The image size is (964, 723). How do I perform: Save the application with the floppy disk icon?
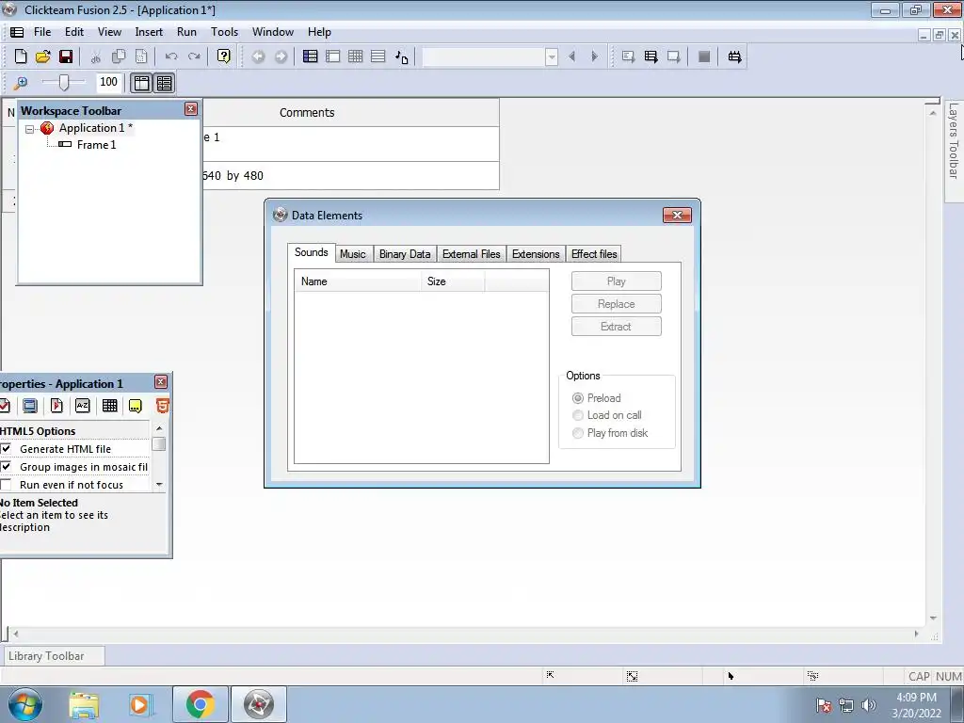pos(66,56)
